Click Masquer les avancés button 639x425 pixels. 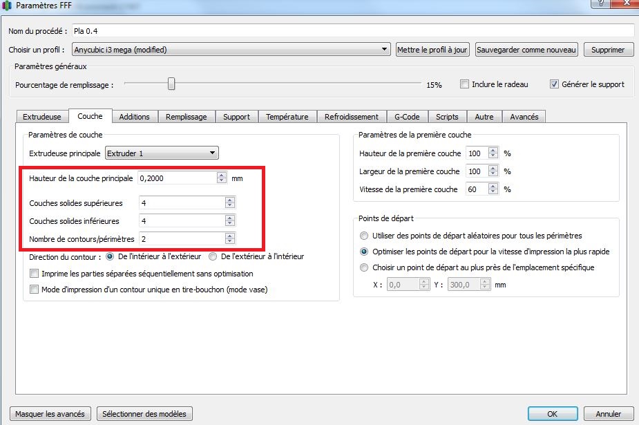coord(50,413)
